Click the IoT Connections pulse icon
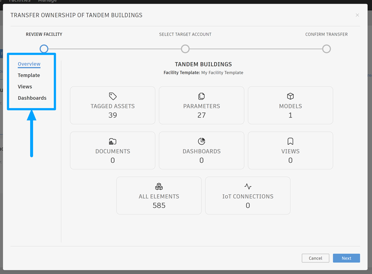 tap(248, 186)
